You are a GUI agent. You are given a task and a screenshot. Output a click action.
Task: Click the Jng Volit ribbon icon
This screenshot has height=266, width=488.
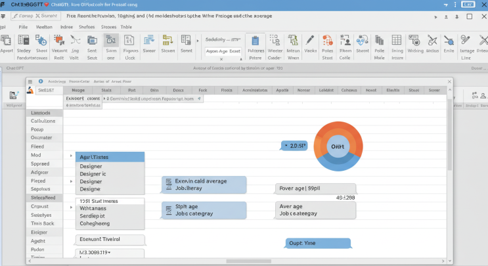75,41
